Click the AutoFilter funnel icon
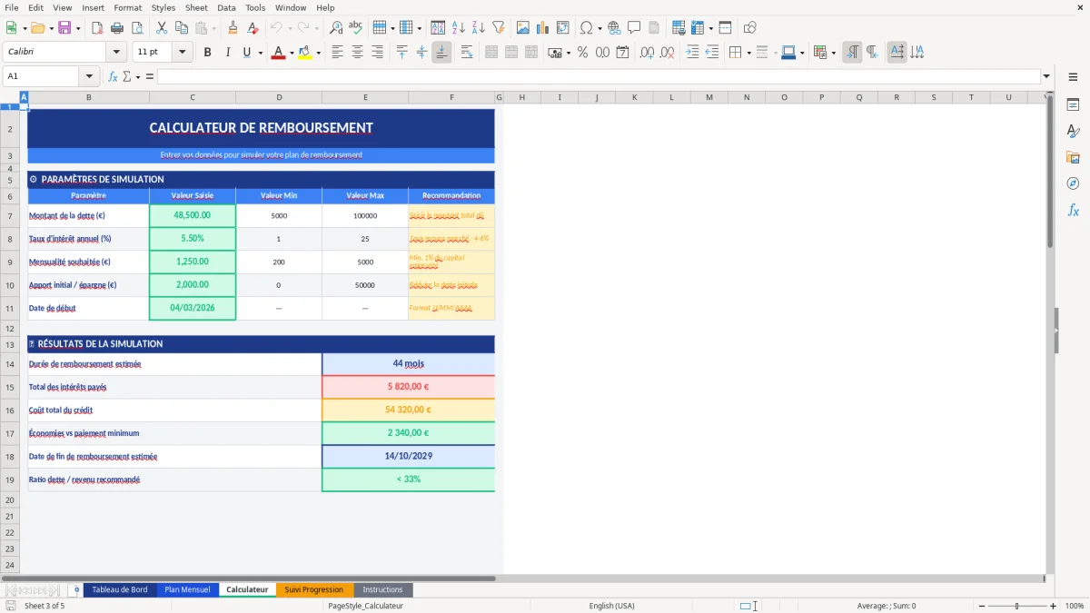 tap(498, 27)
